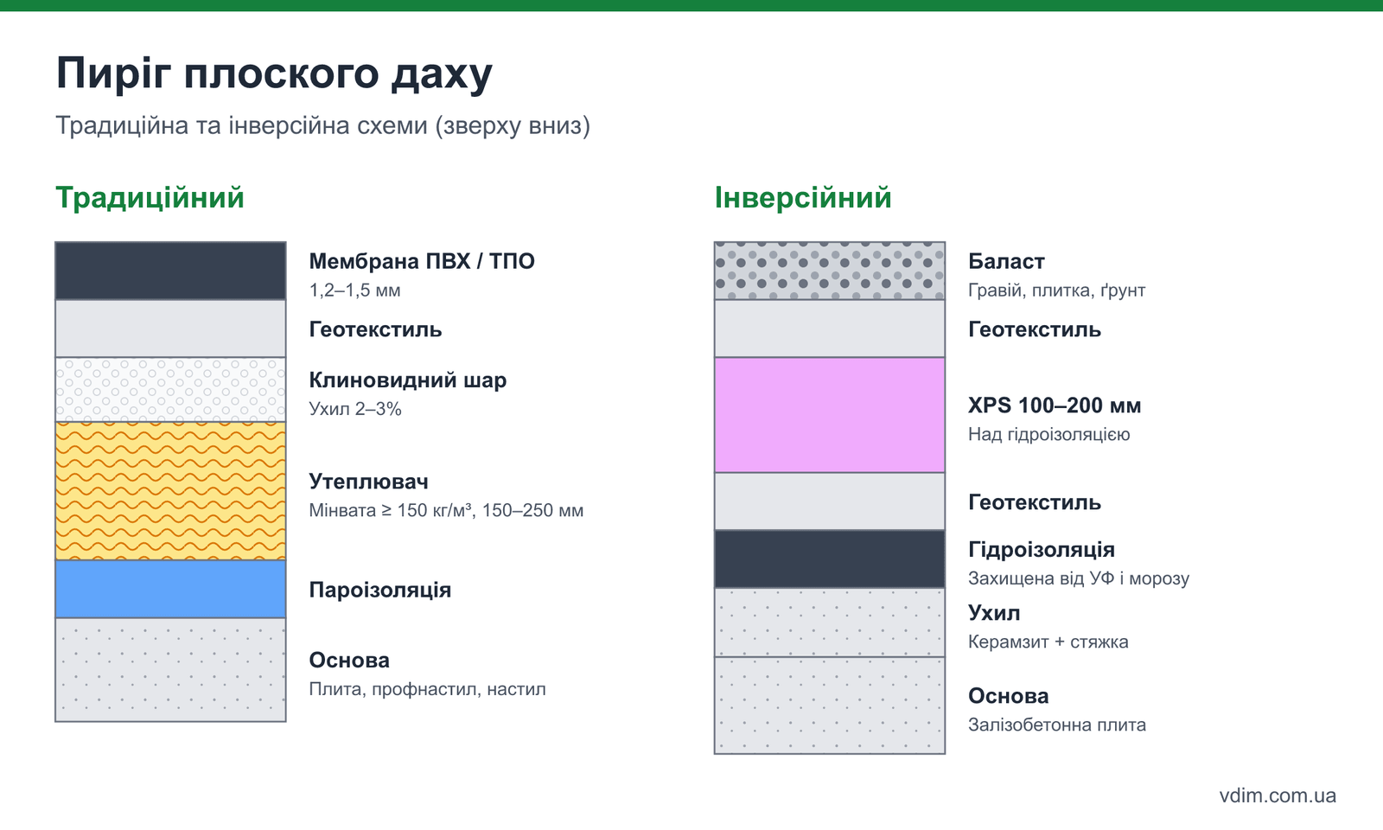The height and width of the screenshot is (830, 1383).
Task: Click the "1,2–1,5 мм" thickness note
Action: 354,290
